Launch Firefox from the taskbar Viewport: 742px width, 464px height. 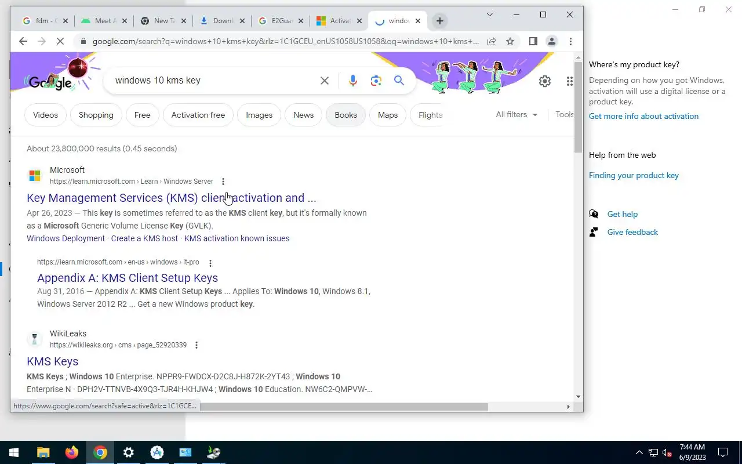tap(72, 452)
